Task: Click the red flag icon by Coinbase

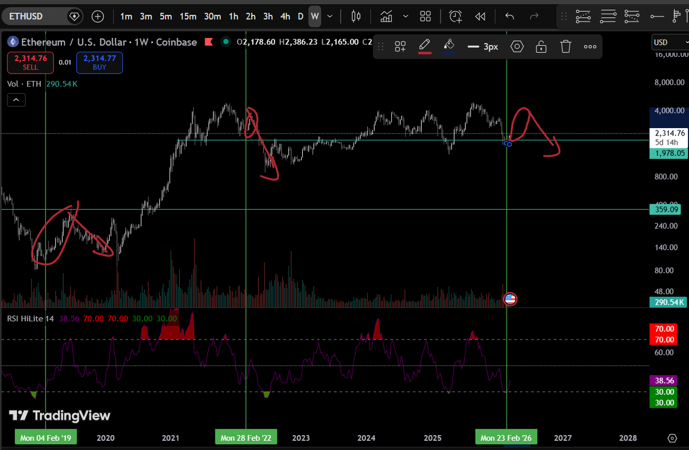Action: [x=209, y=42]
